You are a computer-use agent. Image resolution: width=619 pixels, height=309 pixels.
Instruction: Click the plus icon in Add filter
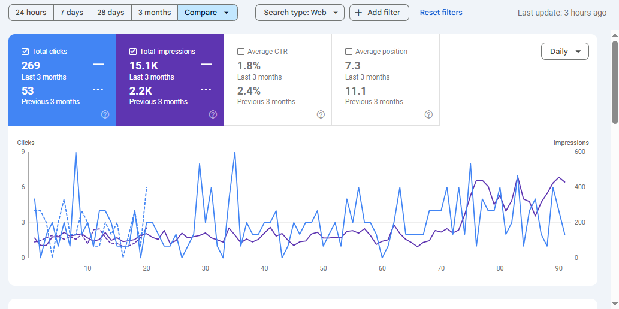(x=358, y=13)
